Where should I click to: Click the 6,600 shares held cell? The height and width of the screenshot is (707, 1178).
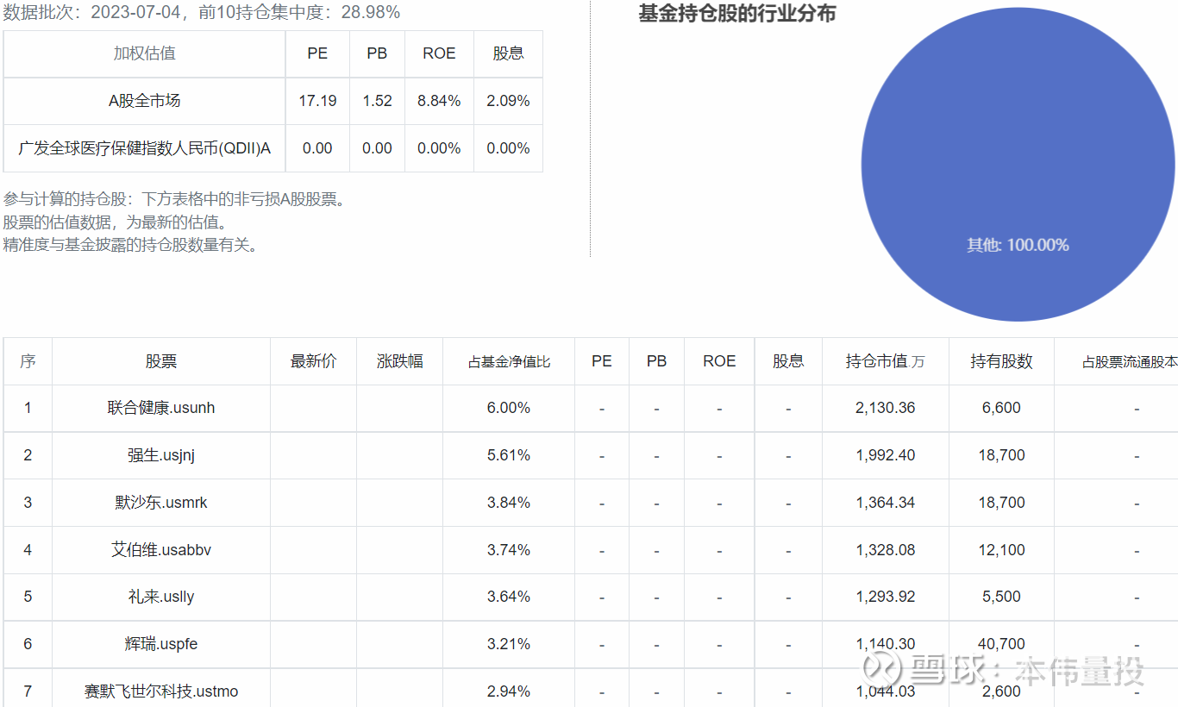pos(1001,408)
